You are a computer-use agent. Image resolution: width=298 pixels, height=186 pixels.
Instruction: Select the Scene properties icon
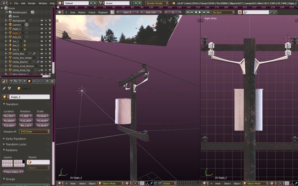pyautogui.click(x=20, y=81)
